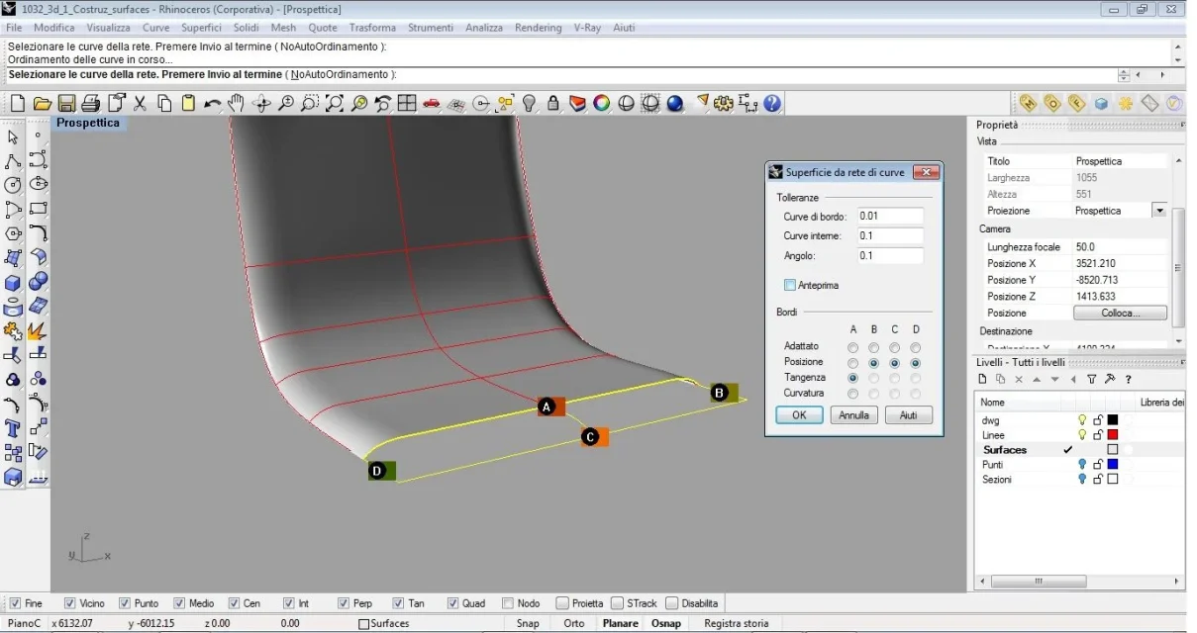Viewport: 1197px width, 633px height.
Task: Click the four-viewport layout icon
Action: pos(407,103)
